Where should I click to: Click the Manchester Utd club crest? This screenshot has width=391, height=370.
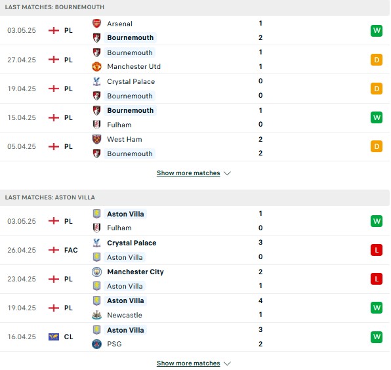point(96,66)
